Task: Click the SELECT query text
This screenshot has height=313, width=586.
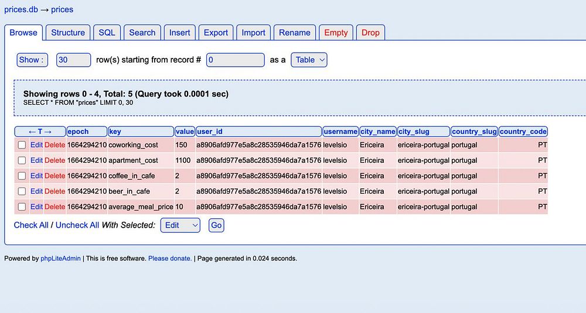Action: click(x=78, y=102)
